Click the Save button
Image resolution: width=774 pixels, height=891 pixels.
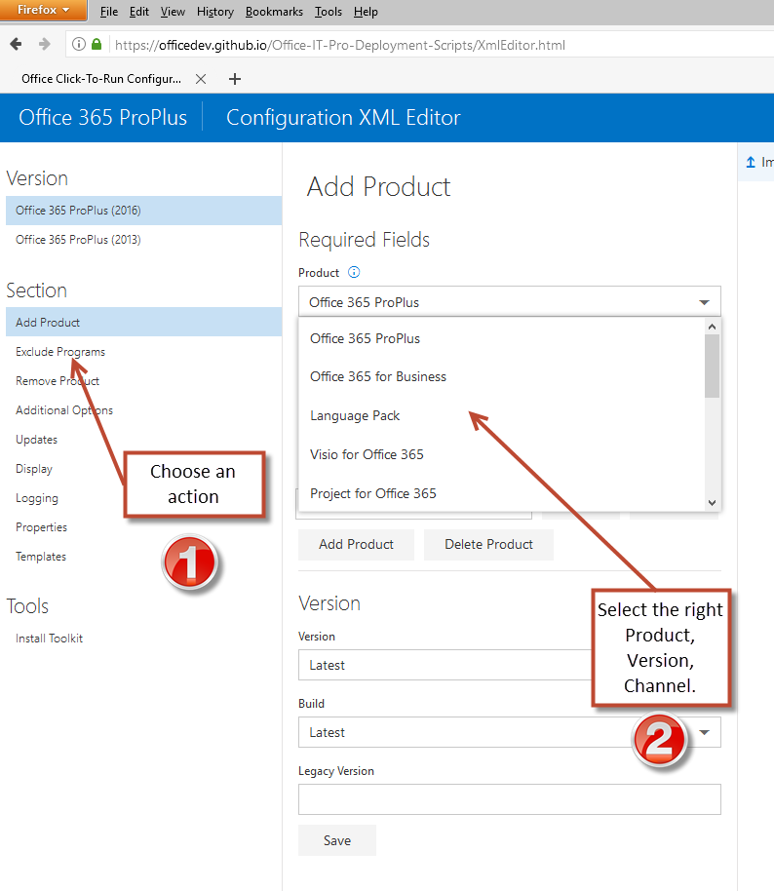tap(337, 840)
